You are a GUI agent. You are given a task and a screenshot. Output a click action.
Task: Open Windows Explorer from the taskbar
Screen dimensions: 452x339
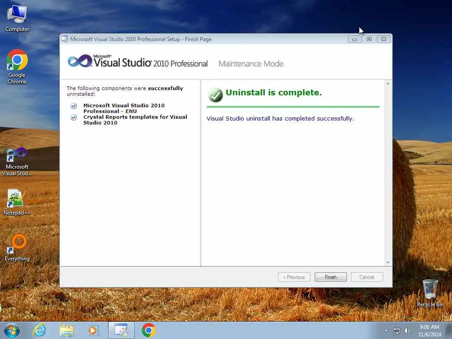(x=67, y=330)
